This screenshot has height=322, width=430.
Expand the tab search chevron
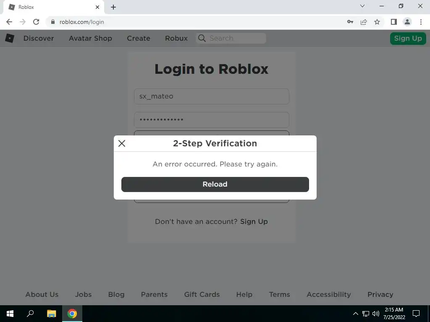tap(362, 6)
